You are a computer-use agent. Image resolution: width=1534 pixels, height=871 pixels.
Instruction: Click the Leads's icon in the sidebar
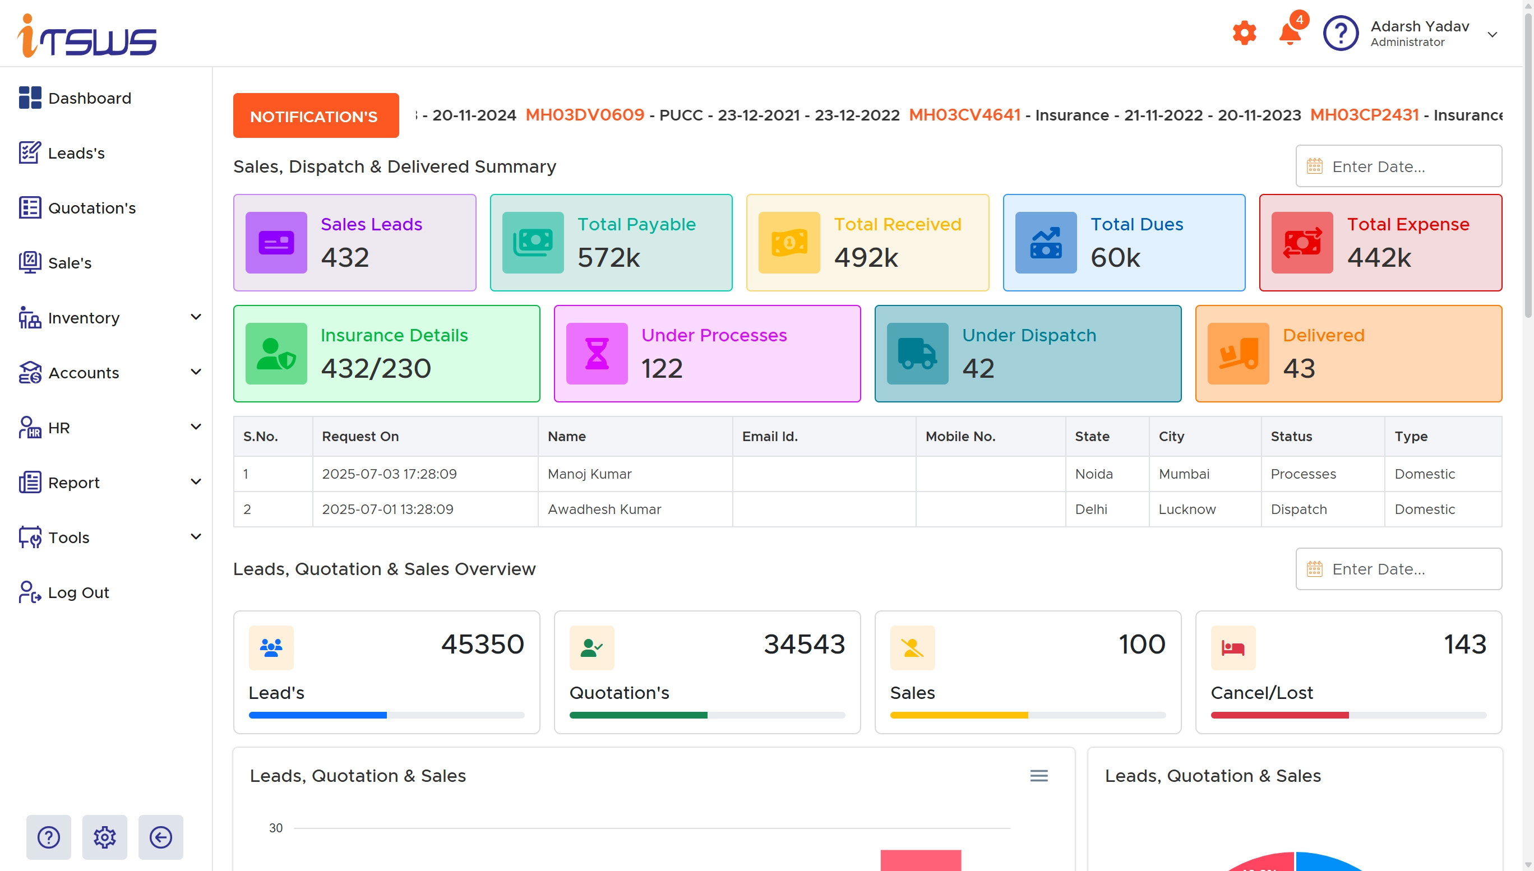coord(30,152)
